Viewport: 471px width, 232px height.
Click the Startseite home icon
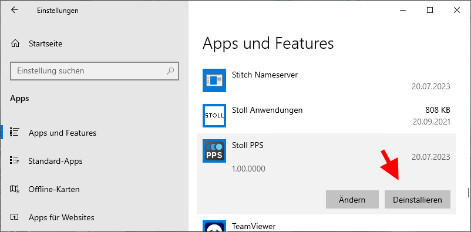15,43
